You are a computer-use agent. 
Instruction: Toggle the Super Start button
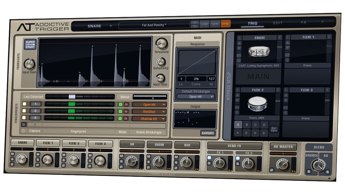coord(30,44)
